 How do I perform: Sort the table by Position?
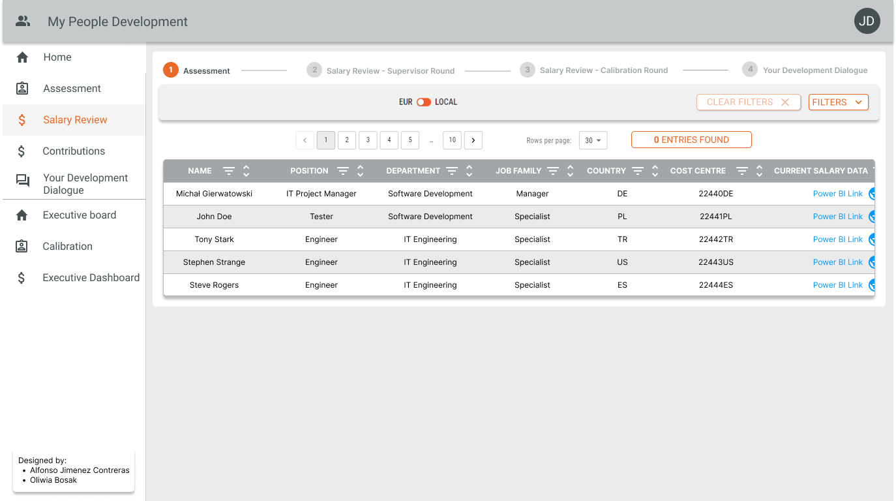click(360, 171)
